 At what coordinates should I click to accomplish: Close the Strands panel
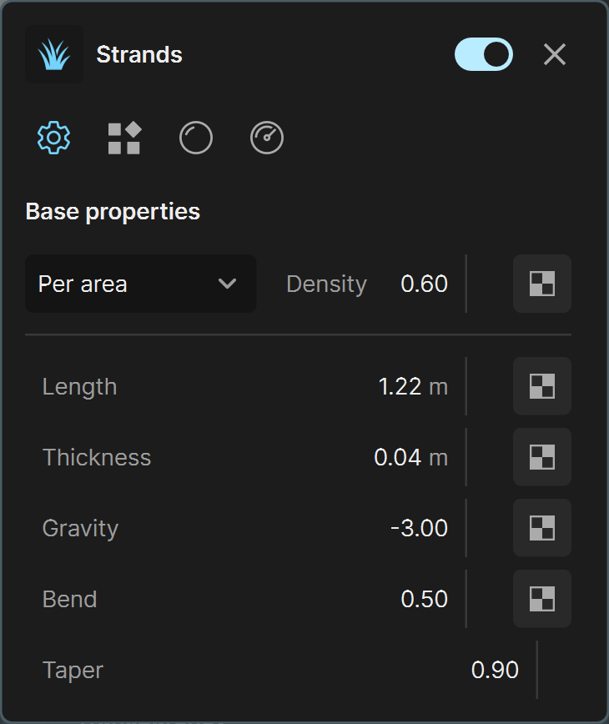click(555, 54)
